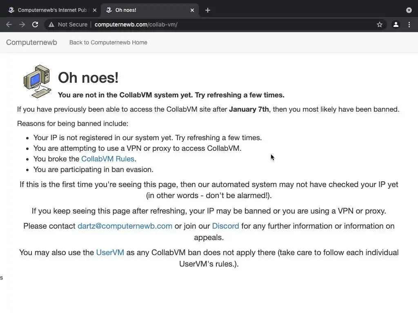Image resolution: width=418 pixels, height=313 pixels.
Task: Reload the page with the refresh icon
Action: pyautogui.click(x=35, y=24)
